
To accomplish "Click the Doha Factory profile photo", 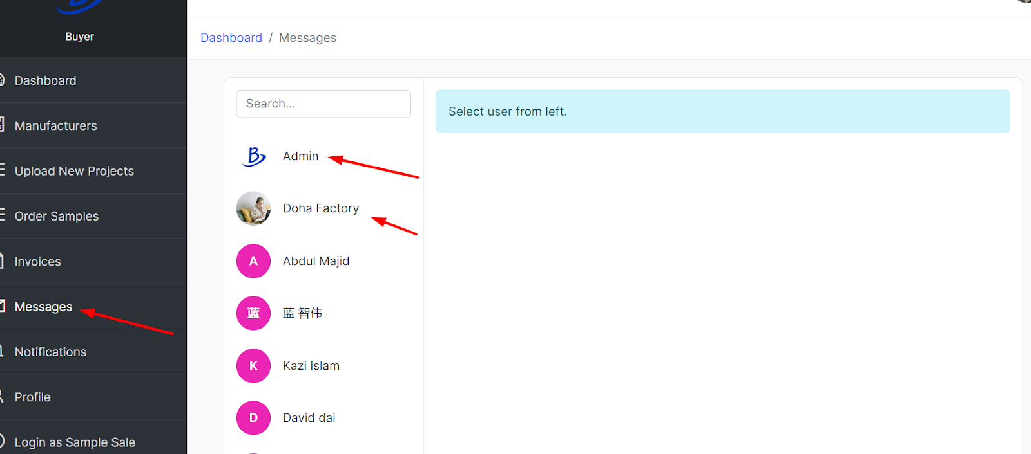I will [x=254, y=208].
